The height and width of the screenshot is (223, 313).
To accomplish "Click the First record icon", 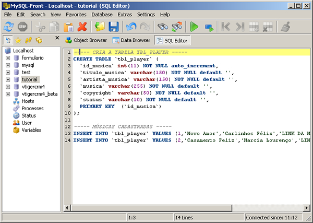I will [226, 27].
